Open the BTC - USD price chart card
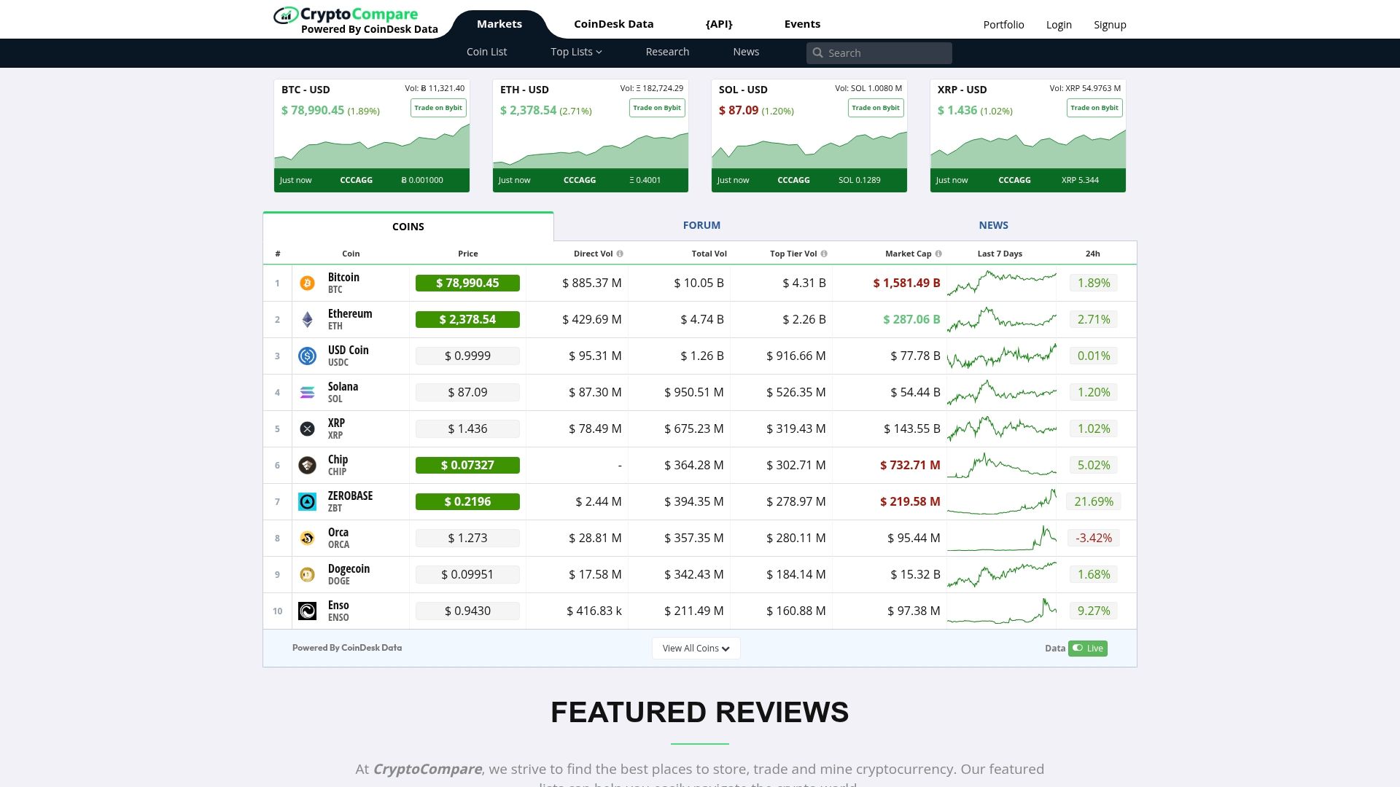This screenshot has height=787, width=1400. 372,136
